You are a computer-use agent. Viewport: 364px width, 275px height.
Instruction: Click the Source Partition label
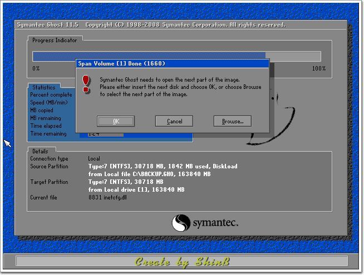click(x=49, y=166)
